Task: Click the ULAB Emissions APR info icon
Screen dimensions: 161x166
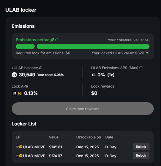Action: (x=141, y=68)
